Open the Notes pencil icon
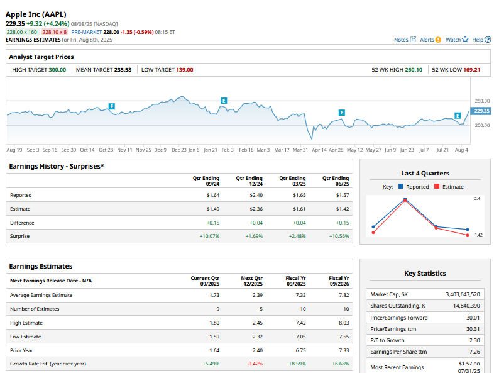The image size is (499, 373). [413, 40]
